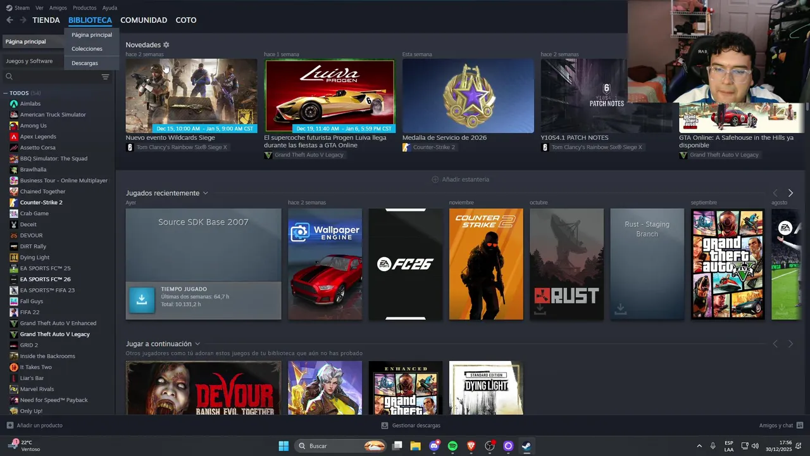
Task: Open the Ver menu
Action: coord(40,8)
